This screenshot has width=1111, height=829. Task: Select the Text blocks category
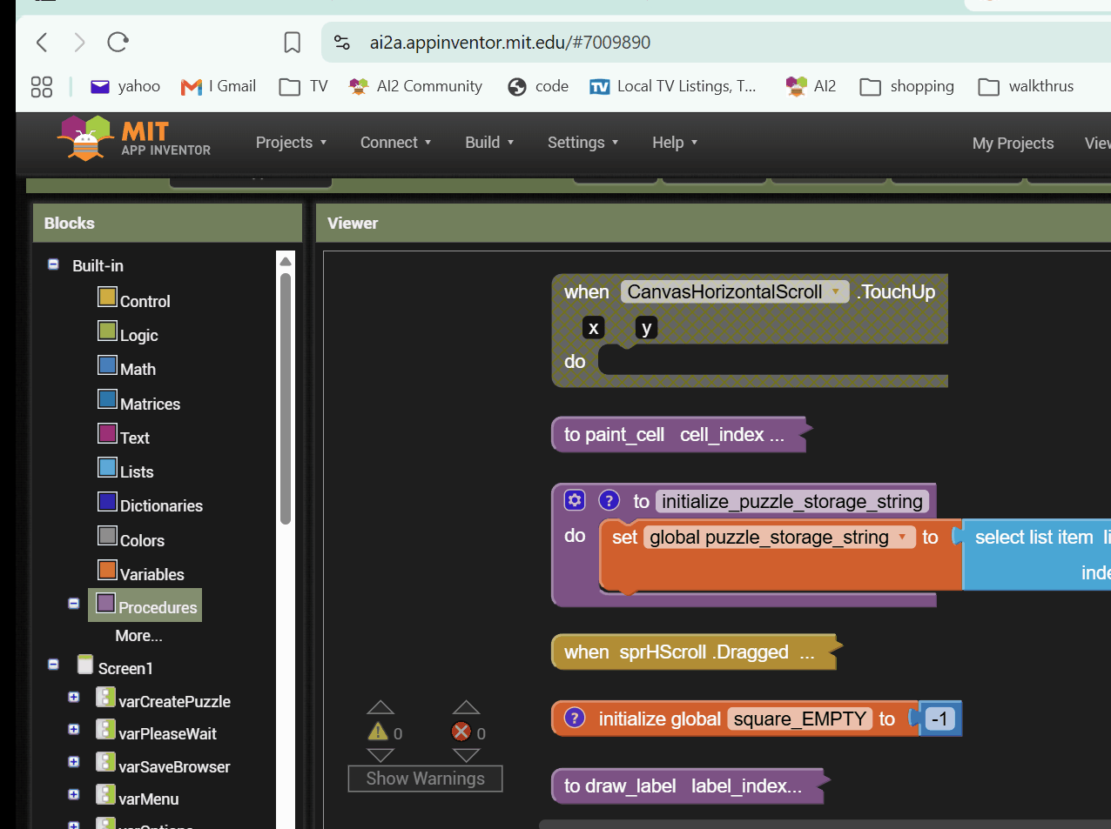pyautogui.click(x=124, y=436)
